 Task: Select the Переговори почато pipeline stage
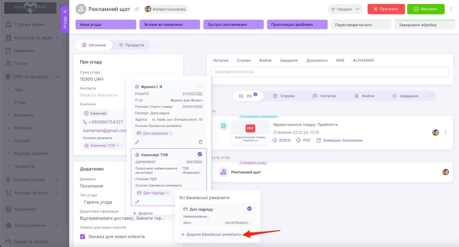click(361, 25)
